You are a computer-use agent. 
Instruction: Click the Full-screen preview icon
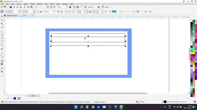coord(70,7)
